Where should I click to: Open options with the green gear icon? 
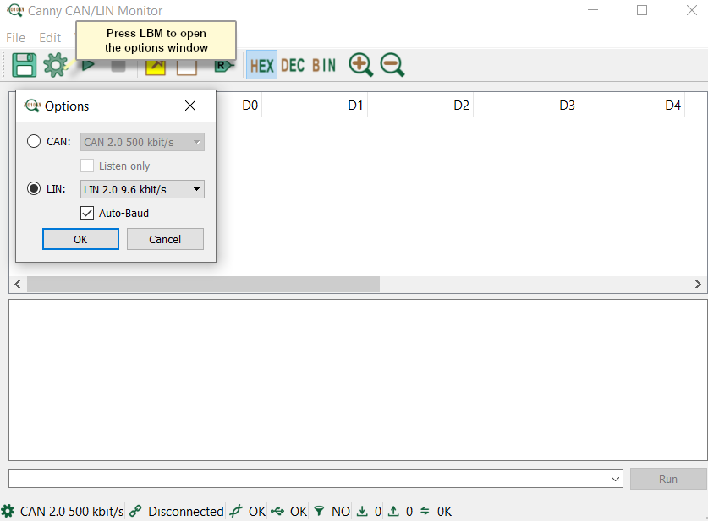[x=55, y=65]
